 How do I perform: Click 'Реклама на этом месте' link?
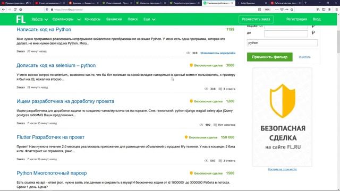click(x=282, y=169)
